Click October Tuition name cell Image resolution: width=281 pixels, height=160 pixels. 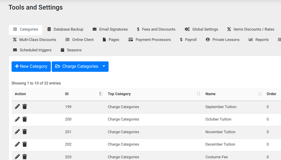(218, 119)
